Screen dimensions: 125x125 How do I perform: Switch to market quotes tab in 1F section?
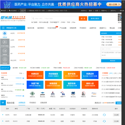[33, 103]
